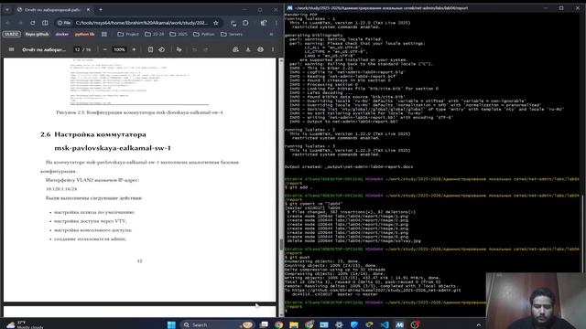586x329 pixels.
Task: Open browser extensions puzzle icon
Action: pos(245,23)
